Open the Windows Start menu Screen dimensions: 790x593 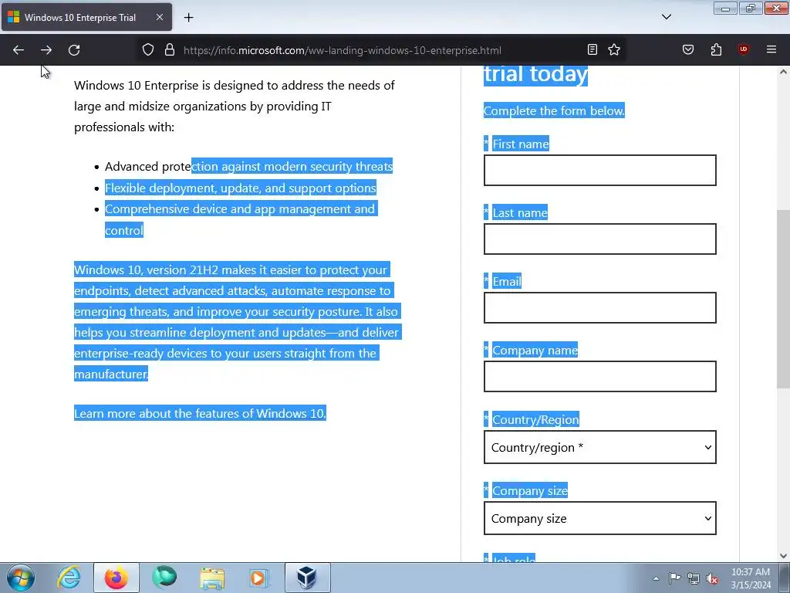21,578
